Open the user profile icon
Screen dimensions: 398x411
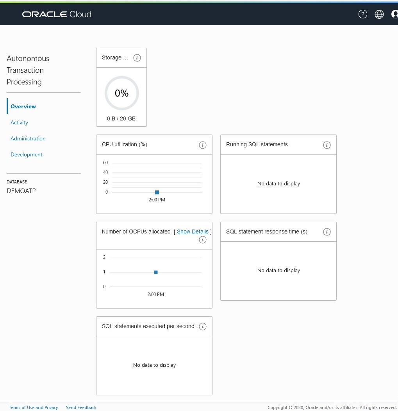point(394,14)
